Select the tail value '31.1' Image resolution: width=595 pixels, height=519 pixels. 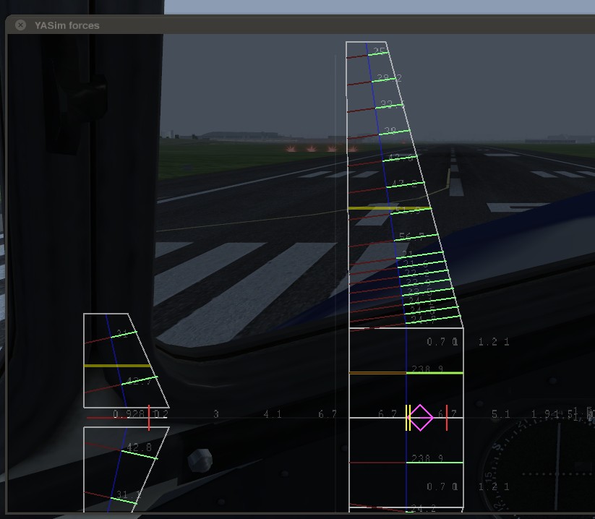128,494
